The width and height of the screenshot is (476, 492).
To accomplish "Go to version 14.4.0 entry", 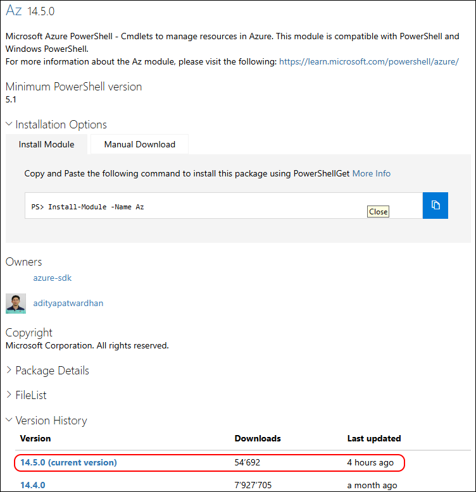I will point(33,485).
